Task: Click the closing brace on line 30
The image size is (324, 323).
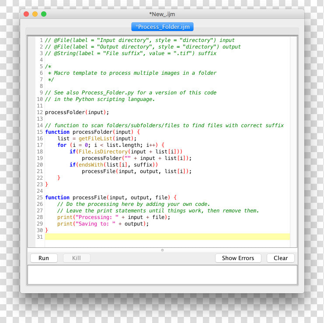Action: [47, 230]
